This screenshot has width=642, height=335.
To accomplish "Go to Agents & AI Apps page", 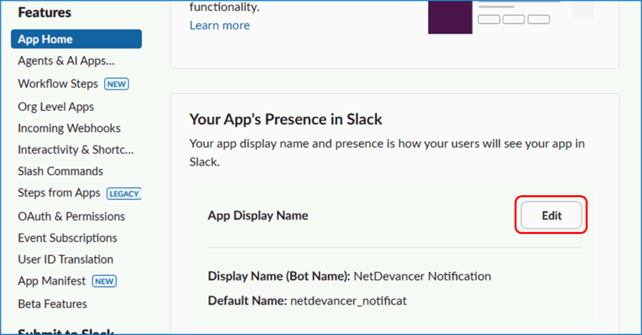I will click(66, 61).
